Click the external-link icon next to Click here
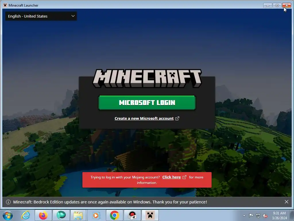The image size is (294, 221). [x=185, y=177]
